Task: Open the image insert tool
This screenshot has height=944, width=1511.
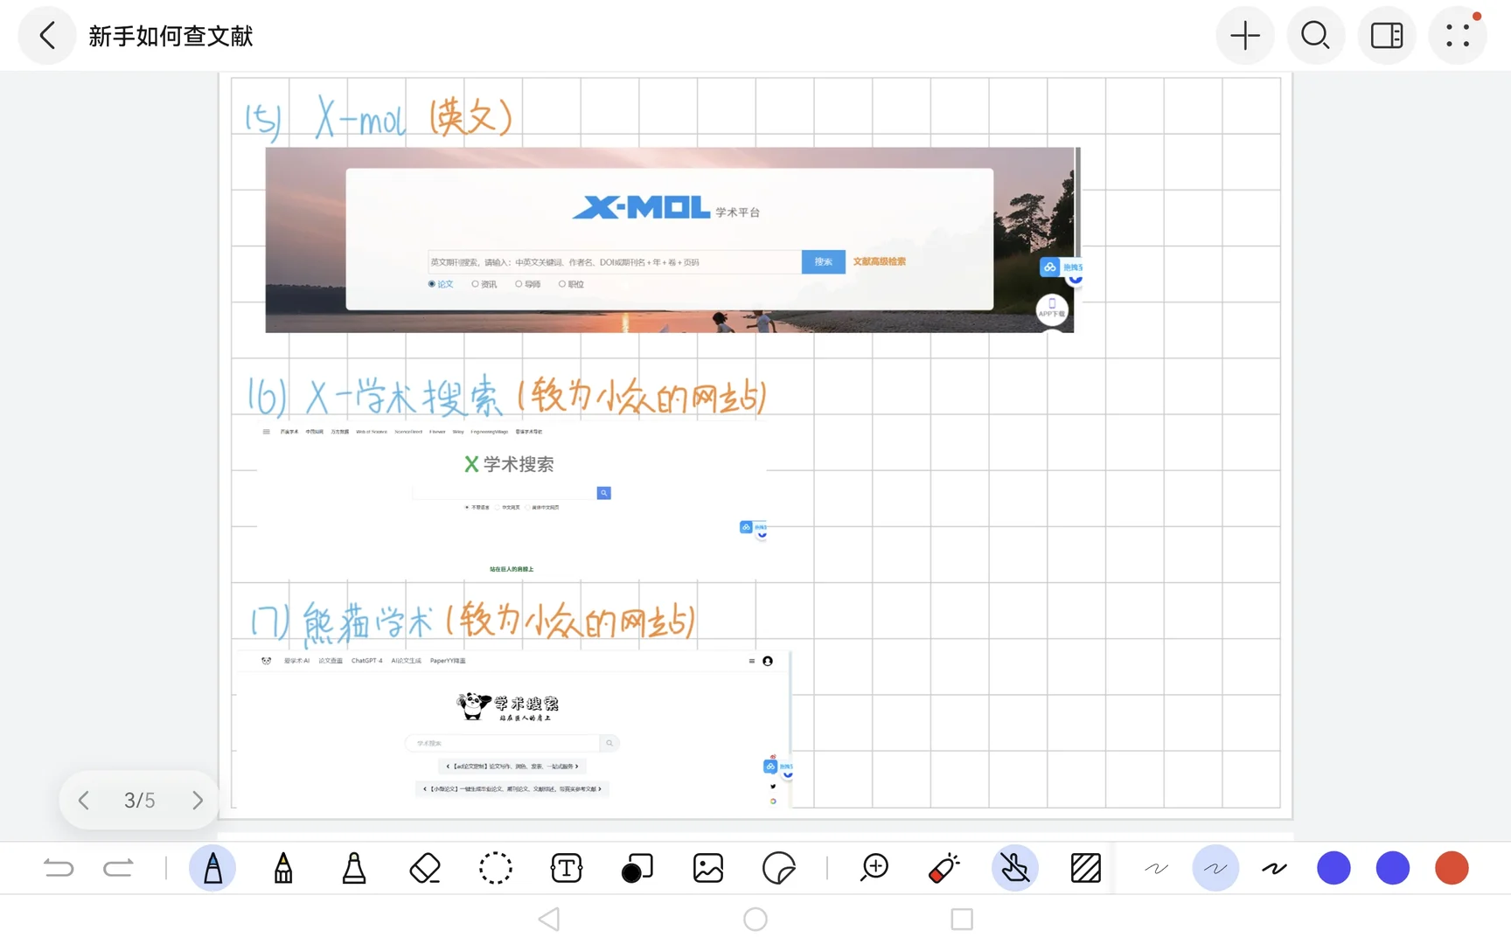Action: point(707,868)
